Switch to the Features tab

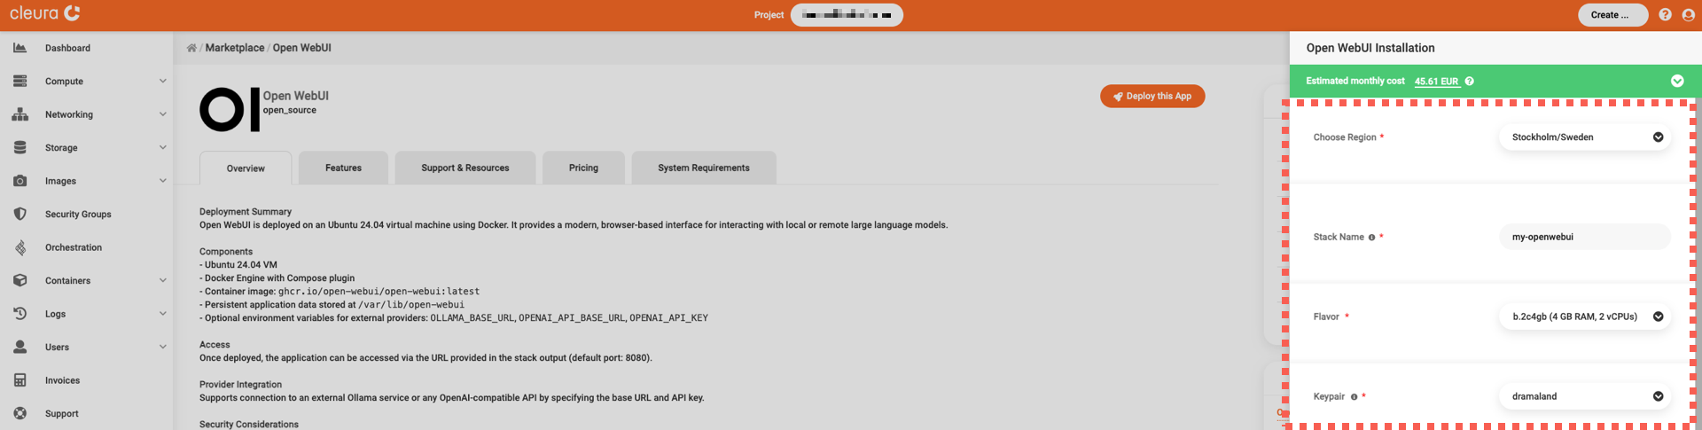[343, 168]
